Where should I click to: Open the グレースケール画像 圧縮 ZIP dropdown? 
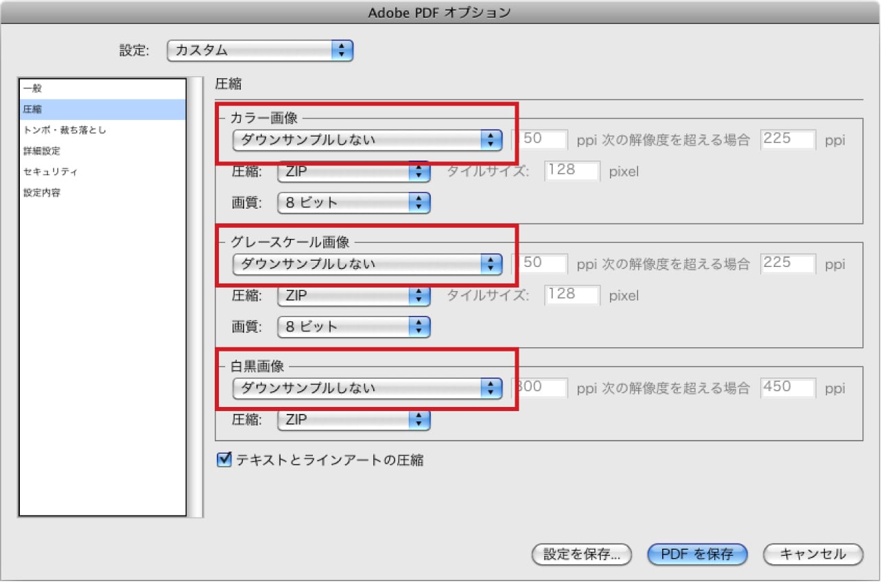pyautogui.click(x=353, y=295)
